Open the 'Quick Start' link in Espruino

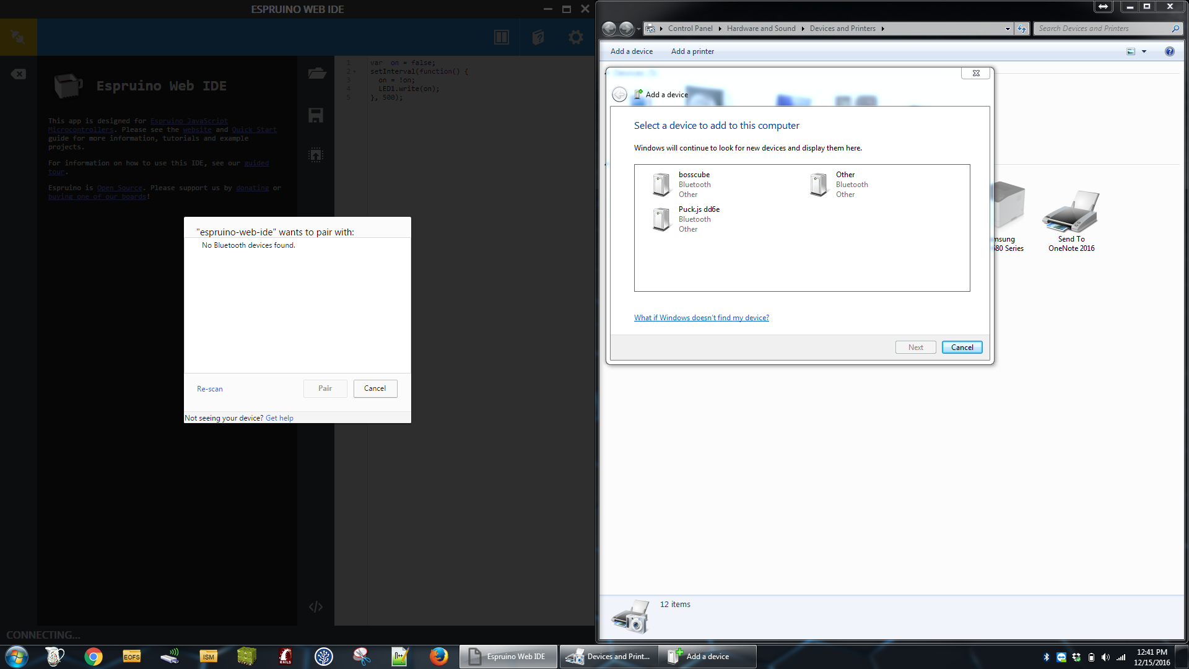click(254, 130)
